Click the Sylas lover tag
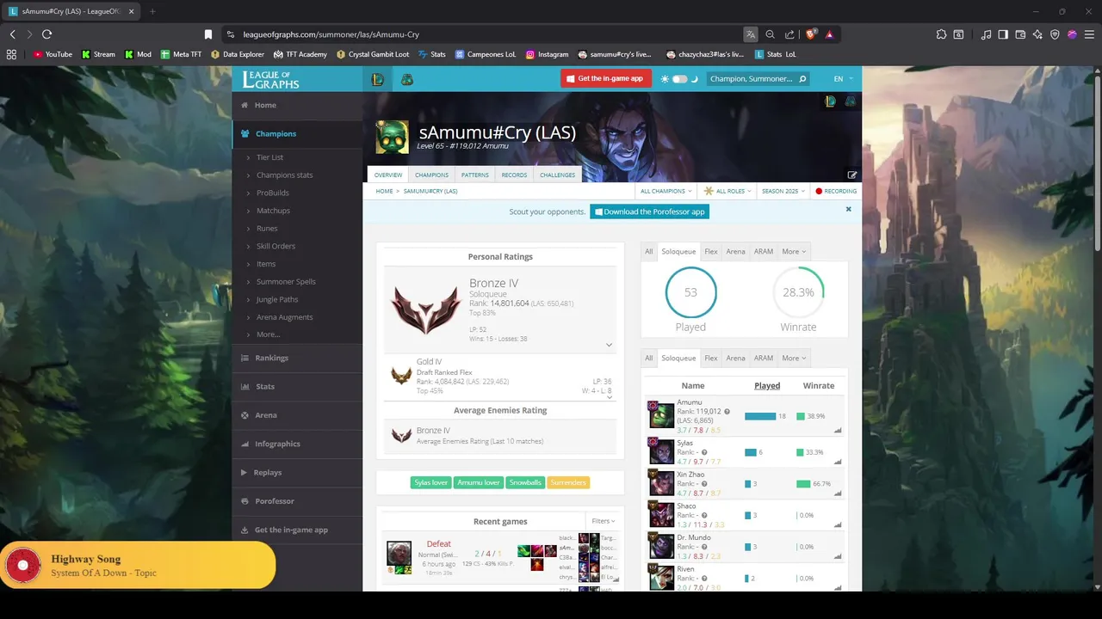The width and height of the screenshot is (1102, 619). click(x=430, y=482)
